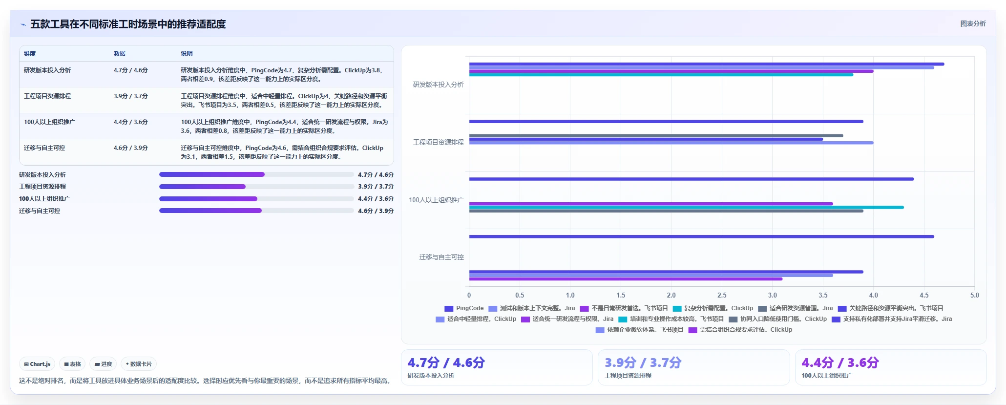This screenshot has height=405, width=1006.
Task: Click the 迁移与自主可控 progress bar
Action: tap(256, 211)
